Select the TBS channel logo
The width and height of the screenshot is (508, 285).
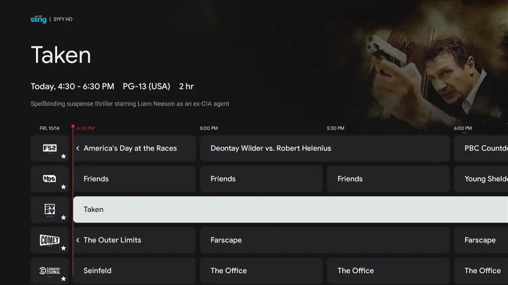point(50,179)
